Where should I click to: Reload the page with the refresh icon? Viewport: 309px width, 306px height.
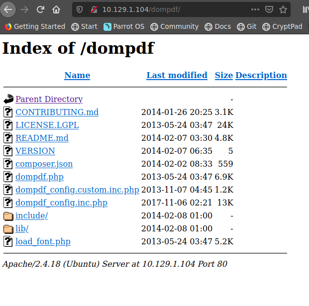[40, 9]
